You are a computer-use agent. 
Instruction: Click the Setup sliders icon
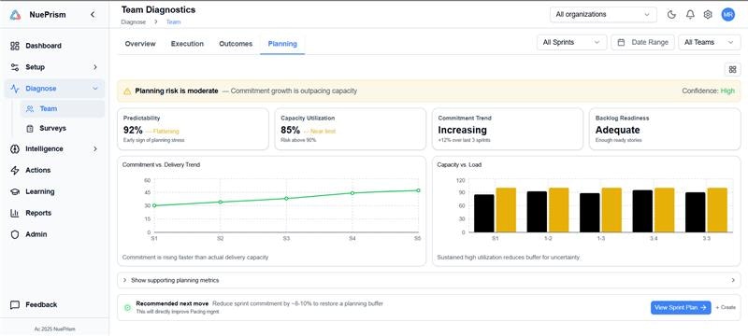(15, 67)
